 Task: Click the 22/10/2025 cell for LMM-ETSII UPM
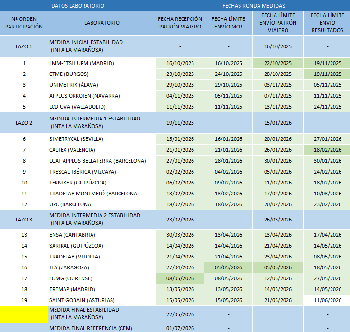[x=278, y=63]
